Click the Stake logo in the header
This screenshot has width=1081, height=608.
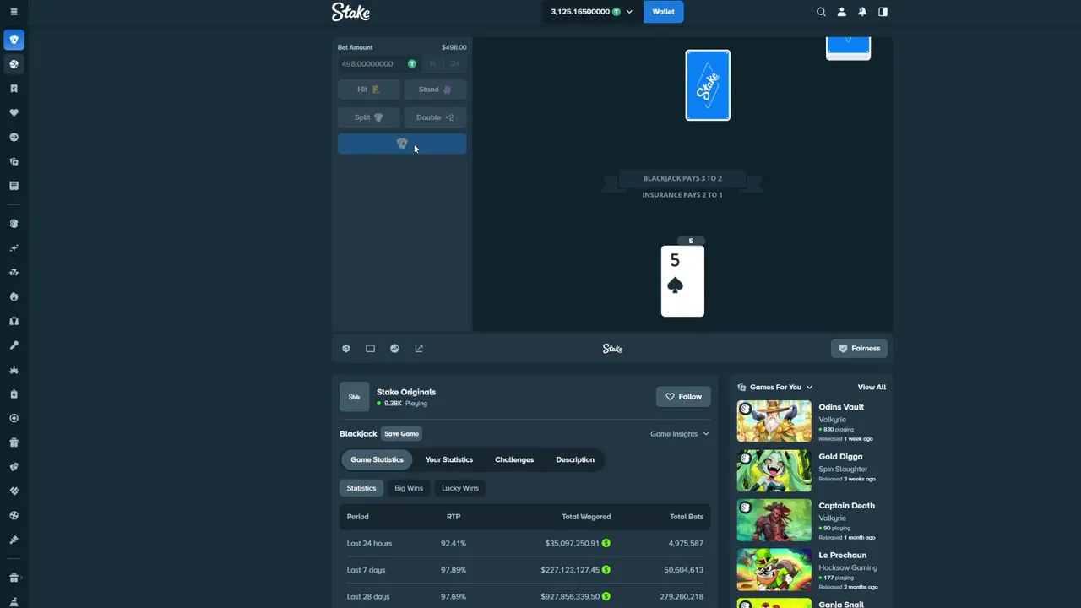(x=350, y=12)
